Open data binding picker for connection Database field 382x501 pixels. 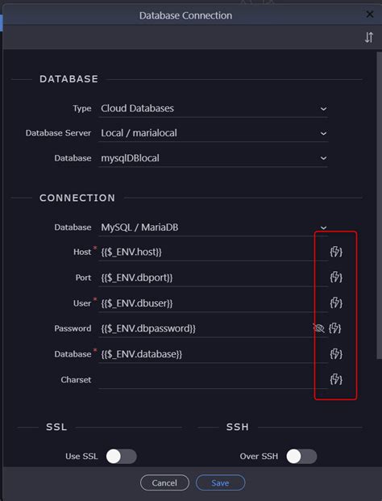(x=336, y=353)
